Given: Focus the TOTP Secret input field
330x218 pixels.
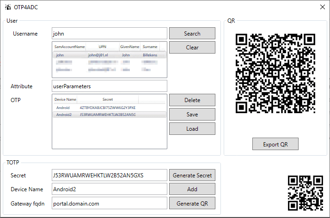Looking at the screenshot, I should [110, 176].
